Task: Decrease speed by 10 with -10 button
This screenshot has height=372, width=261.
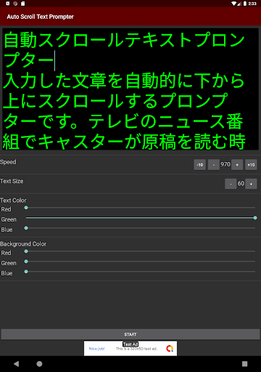Action: click(x=199, y=165)
